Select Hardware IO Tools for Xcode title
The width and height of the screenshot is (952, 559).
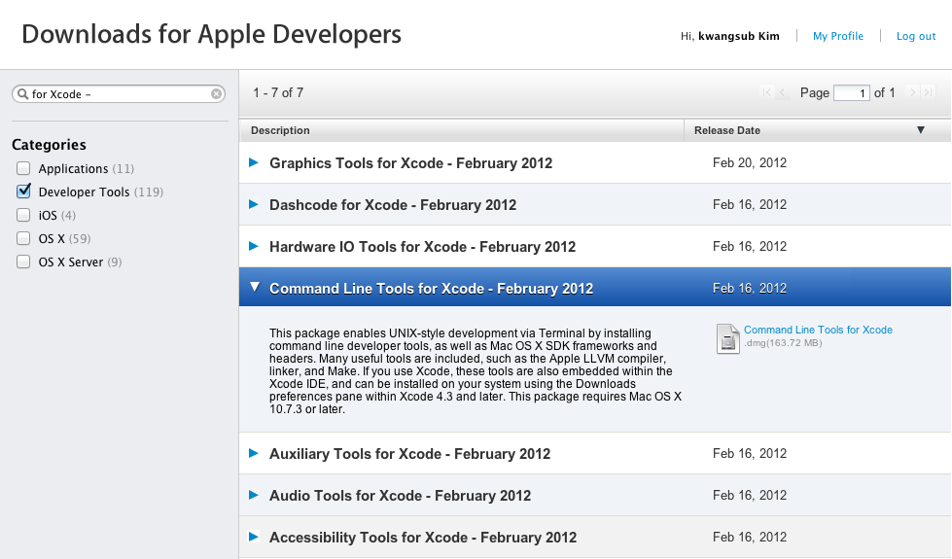point(423,247)
